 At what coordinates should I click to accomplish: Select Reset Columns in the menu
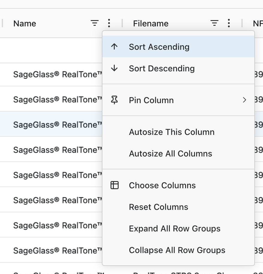pyautogui.click(x=178, y=207)
